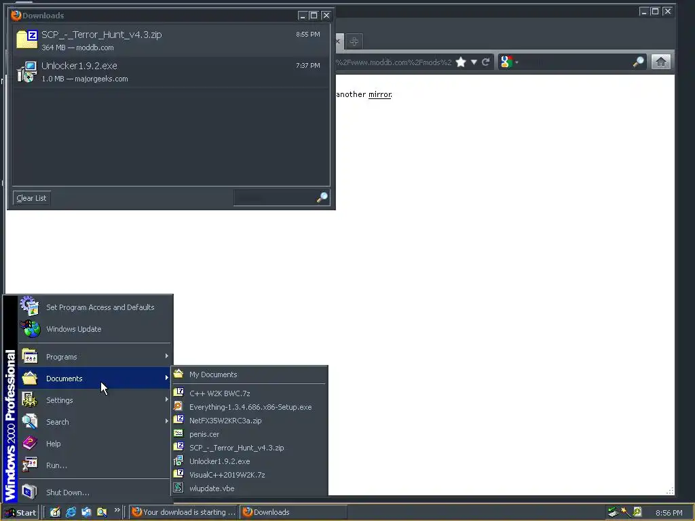Expand the Search submenu arrow
Screen dimensions: 695x521
coord(167,421)
